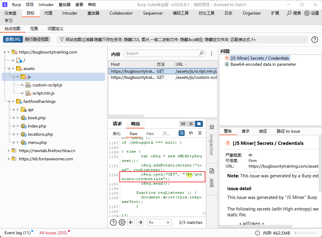Open content panel three-dot menu
Image resolution: width=322 pixels, height=237 pixels.
click(x=211, y=54)
